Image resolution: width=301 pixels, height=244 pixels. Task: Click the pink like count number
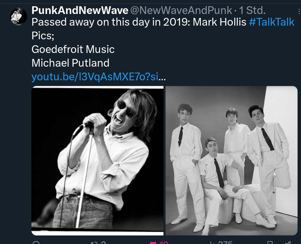pyautogui.click(x=164, y=243)
